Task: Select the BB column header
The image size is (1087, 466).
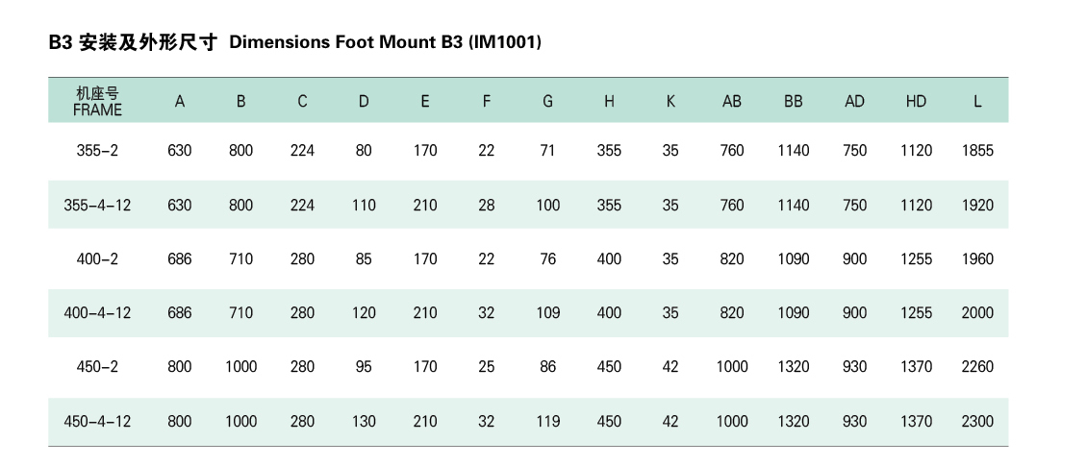Action: pos(794,101)
